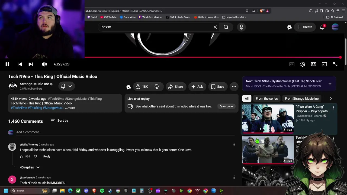Image resolution: width=347 pixels, height=195 pixels.
Task: Open the TikTok bookmark
Action: pyautogui.click(x=178, y=17)
